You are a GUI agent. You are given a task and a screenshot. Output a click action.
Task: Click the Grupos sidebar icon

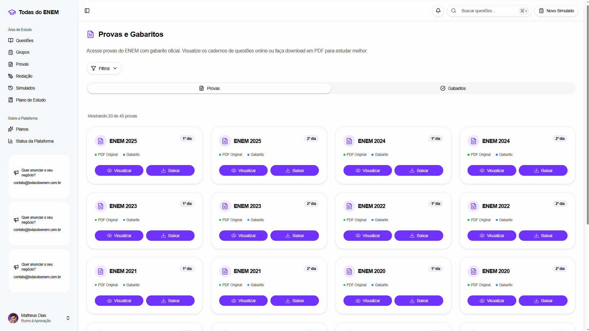(11, 52)
